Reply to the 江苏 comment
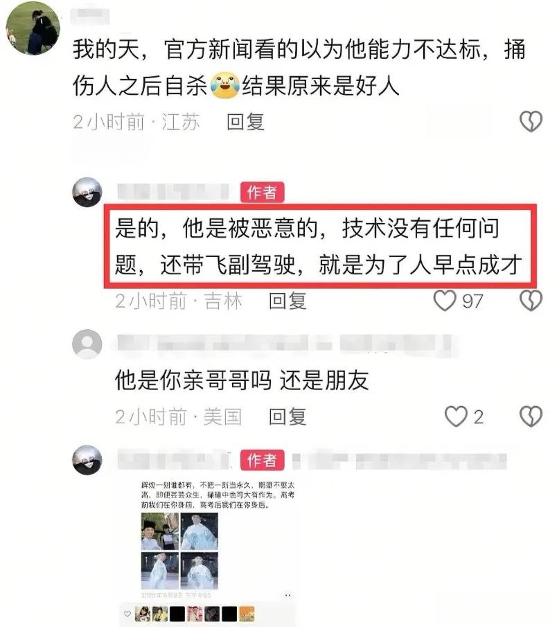The height and width of the screenshot is (627, 557). tap(245, 121)
